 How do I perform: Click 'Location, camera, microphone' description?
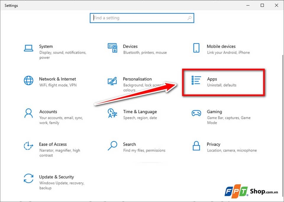232,151
